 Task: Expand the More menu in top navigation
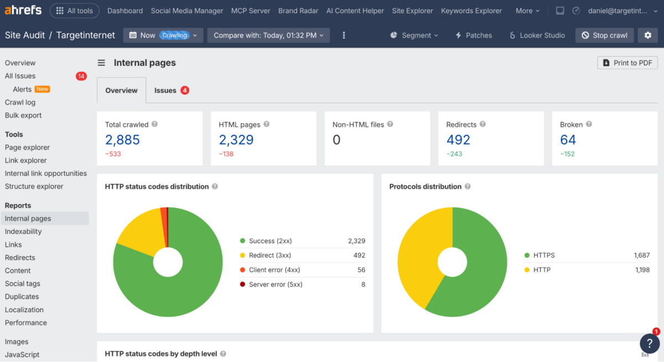tap(528, 11)
